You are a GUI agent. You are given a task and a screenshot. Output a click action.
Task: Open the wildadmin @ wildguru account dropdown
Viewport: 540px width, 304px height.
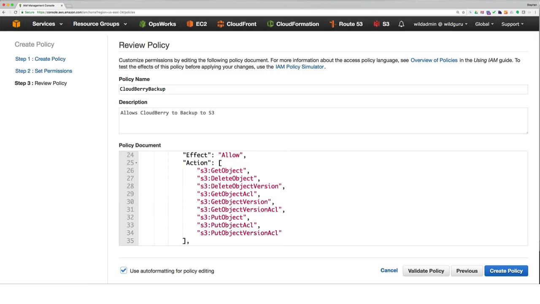point(440,24)
